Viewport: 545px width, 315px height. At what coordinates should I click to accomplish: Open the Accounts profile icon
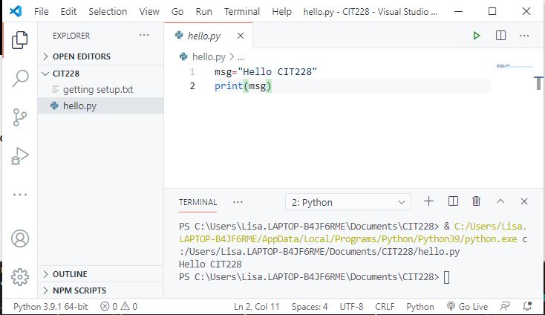click(x=20, y=238)
